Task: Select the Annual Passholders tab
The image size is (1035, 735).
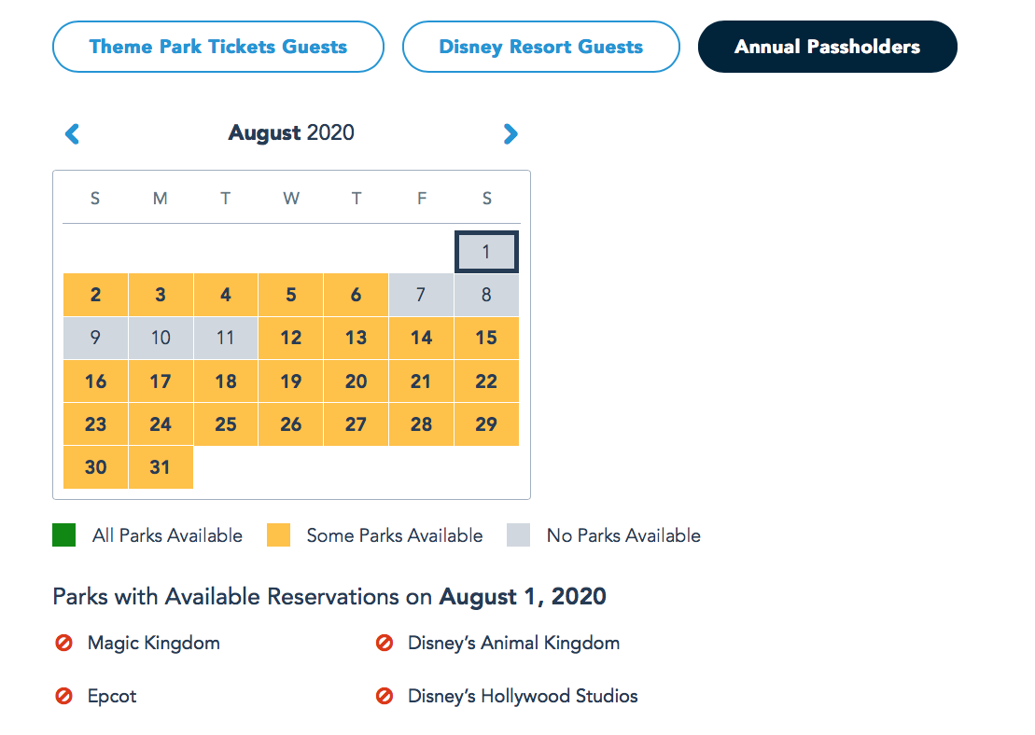Action: point(828,47)
